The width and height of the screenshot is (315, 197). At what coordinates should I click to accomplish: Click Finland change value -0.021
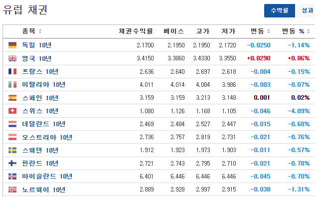pos(260,164)
